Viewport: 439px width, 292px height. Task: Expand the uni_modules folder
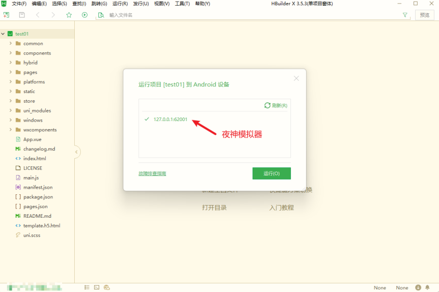coord(11,110)
